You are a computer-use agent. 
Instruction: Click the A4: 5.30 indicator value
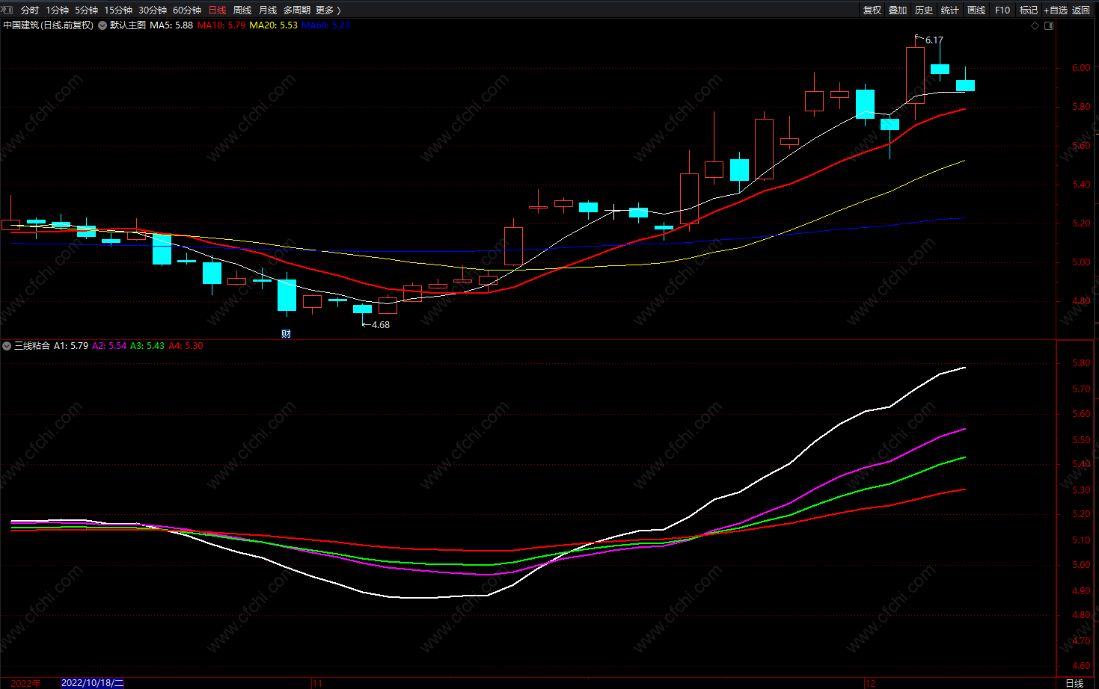click(x=186, y=346)
